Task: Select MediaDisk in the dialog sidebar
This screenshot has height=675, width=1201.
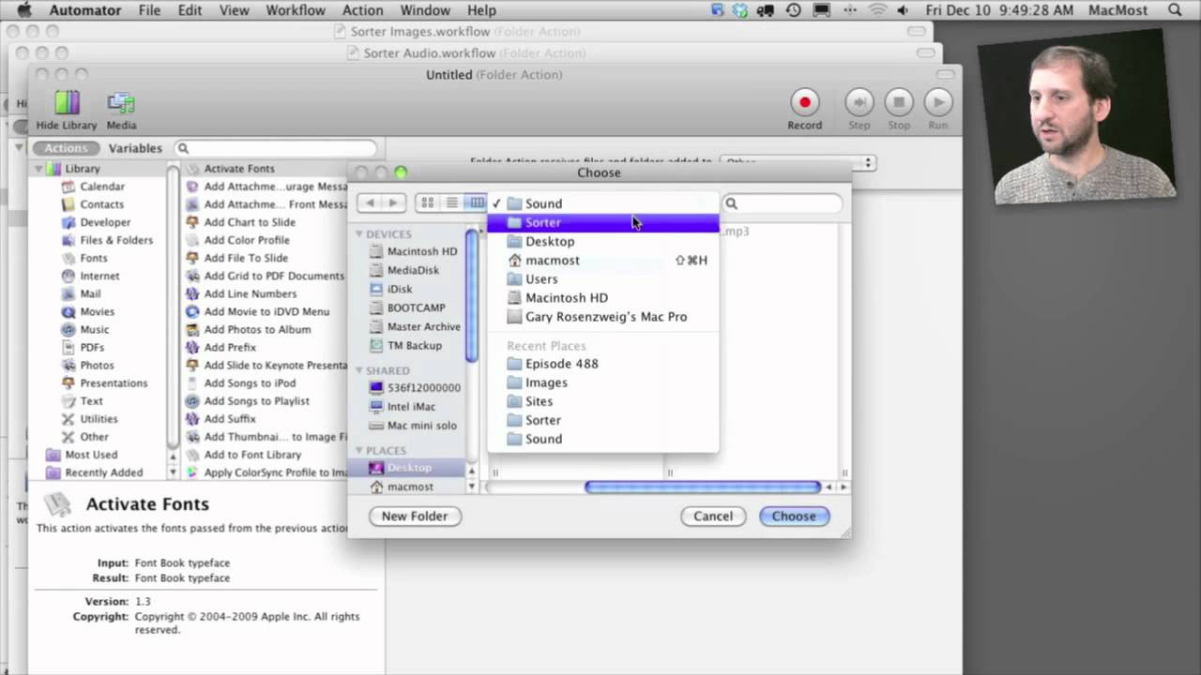Action: coord(413,270)
